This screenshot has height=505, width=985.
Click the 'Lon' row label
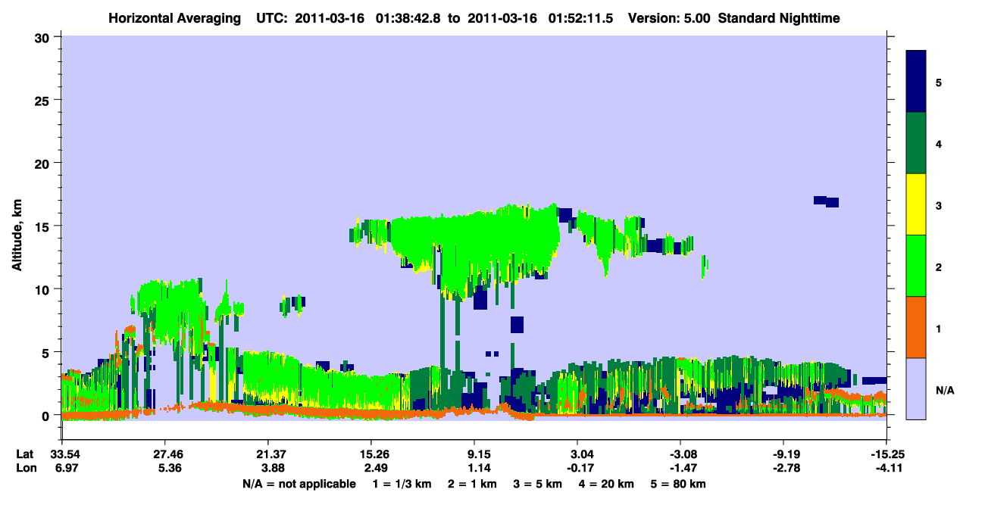25,469
